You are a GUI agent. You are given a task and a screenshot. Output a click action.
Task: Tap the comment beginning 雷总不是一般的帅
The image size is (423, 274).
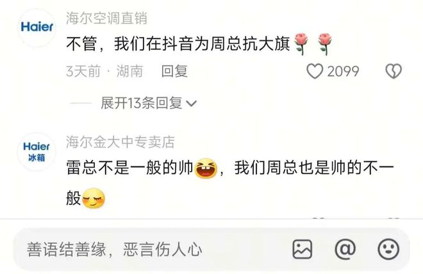(230, 183)
